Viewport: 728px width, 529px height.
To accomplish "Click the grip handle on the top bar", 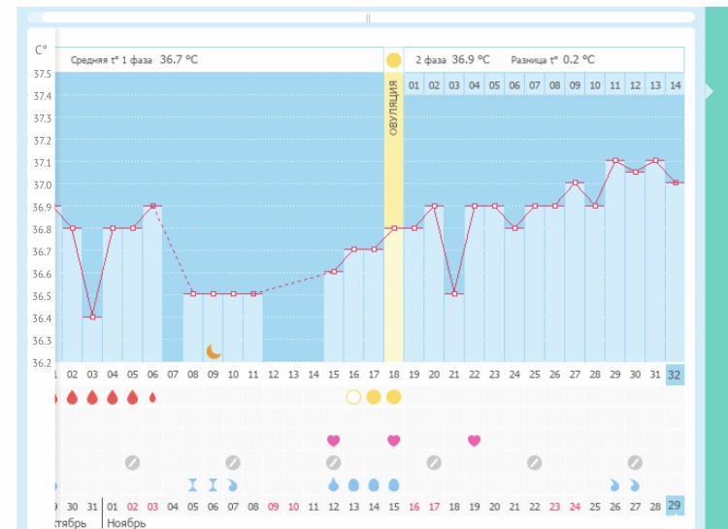I will 368,17.
